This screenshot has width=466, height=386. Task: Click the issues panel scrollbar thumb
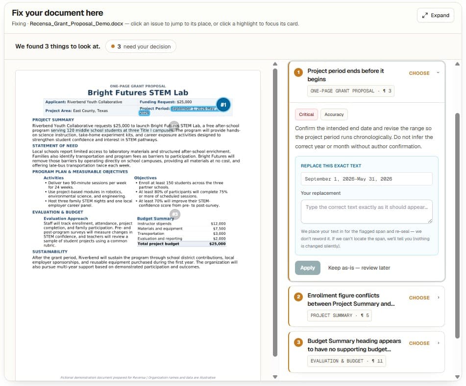[457, 226]
